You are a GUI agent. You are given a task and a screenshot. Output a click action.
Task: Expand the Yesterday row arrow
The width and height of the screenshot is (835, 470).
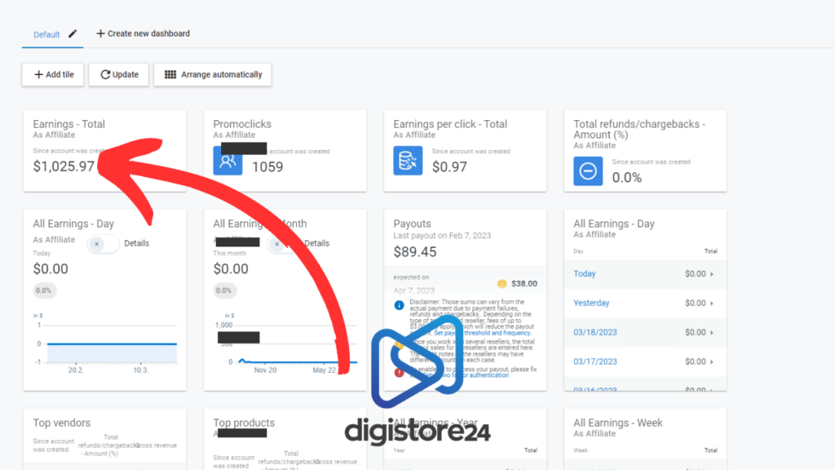(x=712, y=304)
